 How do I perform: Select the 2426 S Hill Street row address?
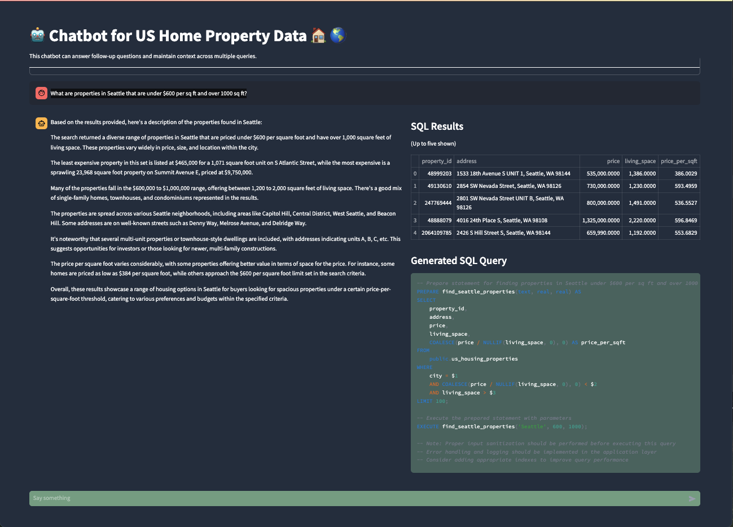[x=503, y=232]
